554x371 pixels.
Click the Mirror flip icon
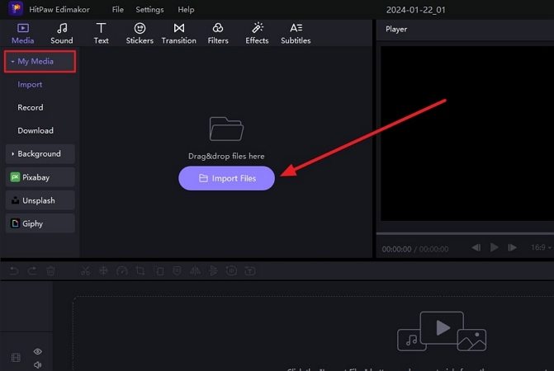[196, 271]
